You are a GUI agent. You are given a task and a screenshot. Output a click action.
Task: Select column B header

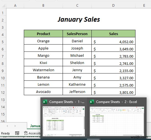[43, 6]
